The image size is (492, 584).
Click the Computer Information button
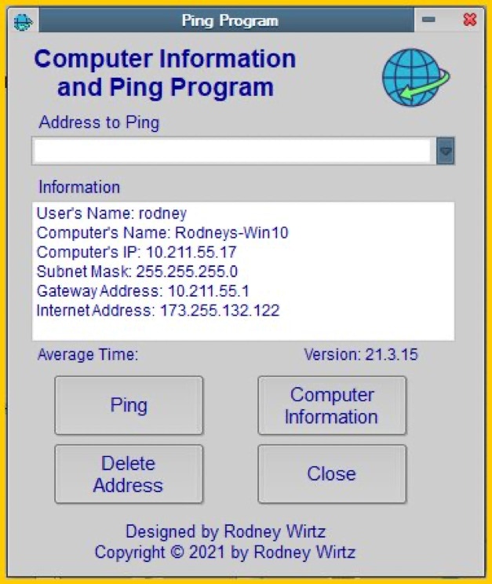[x=331, y=406]
